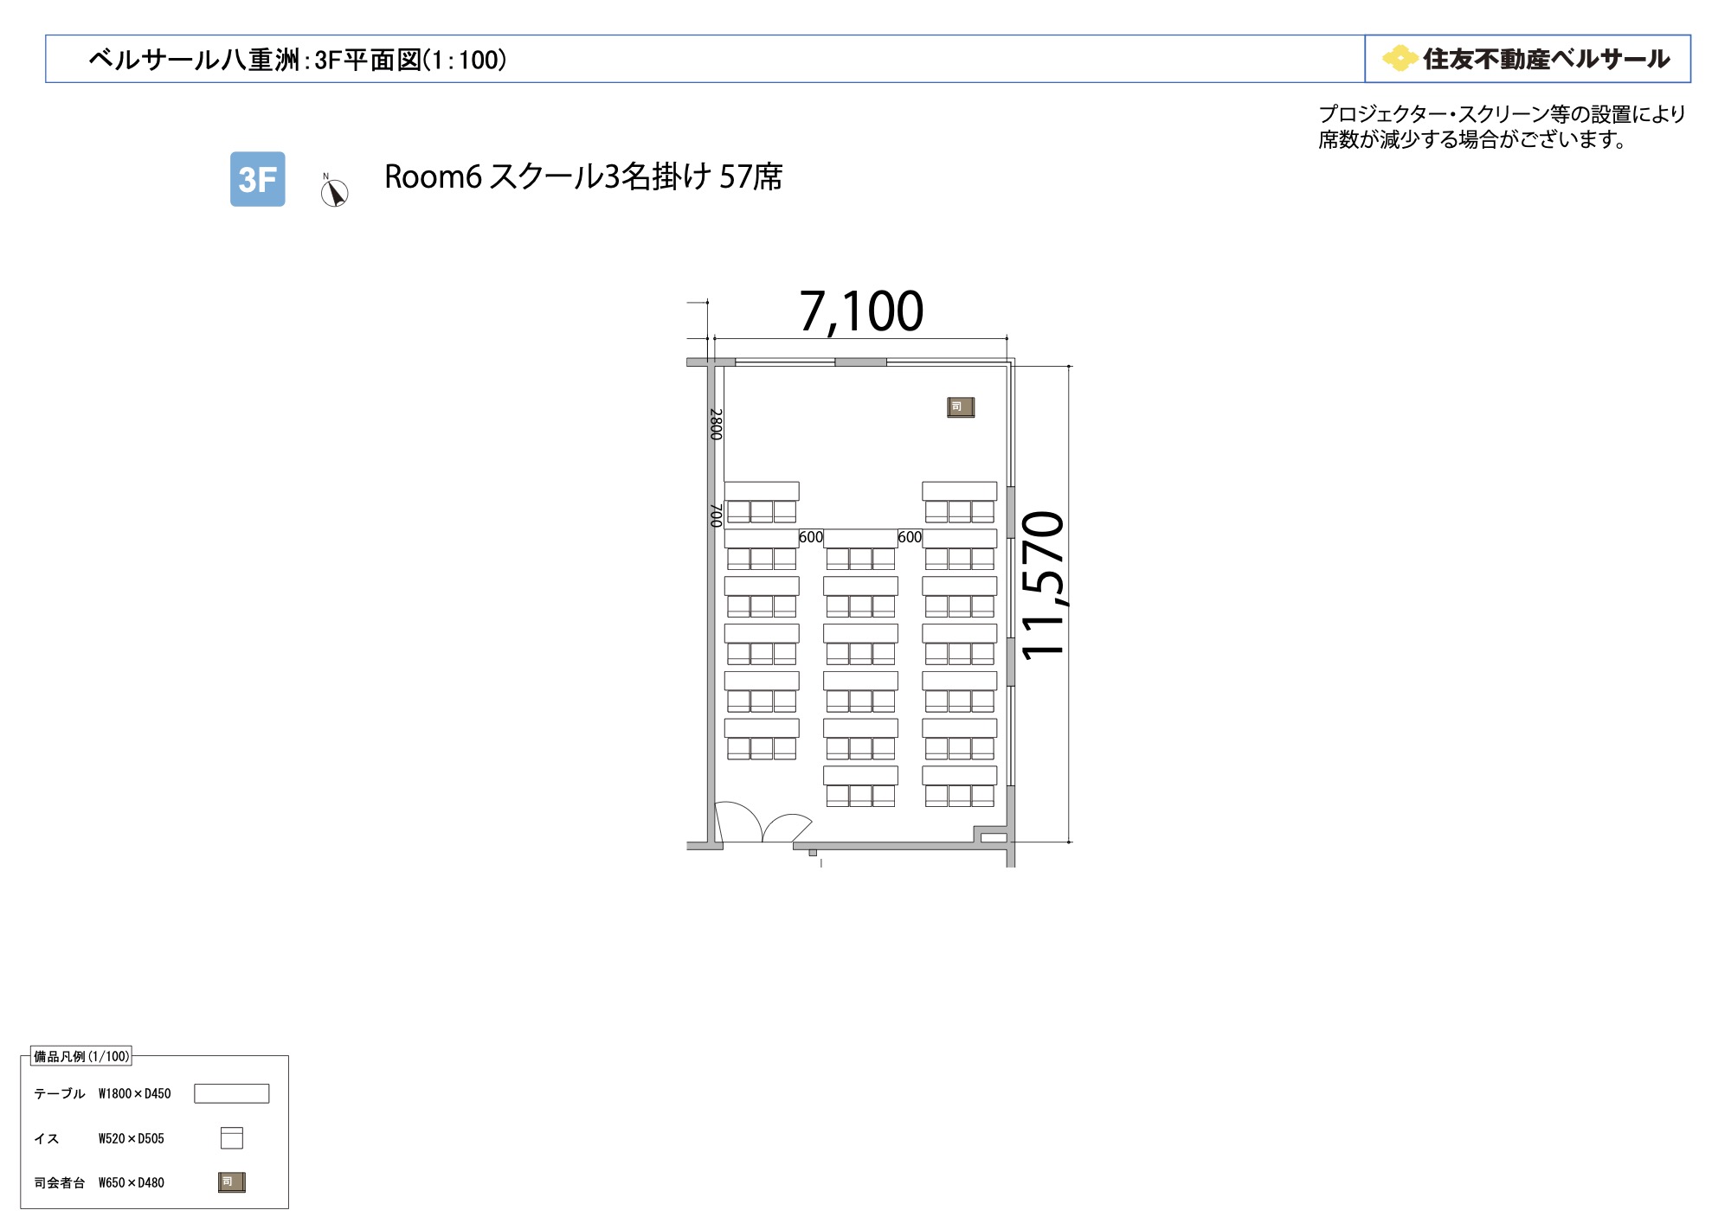
Task: Click the legend size W650×D480
Action: click(132, 1182)
